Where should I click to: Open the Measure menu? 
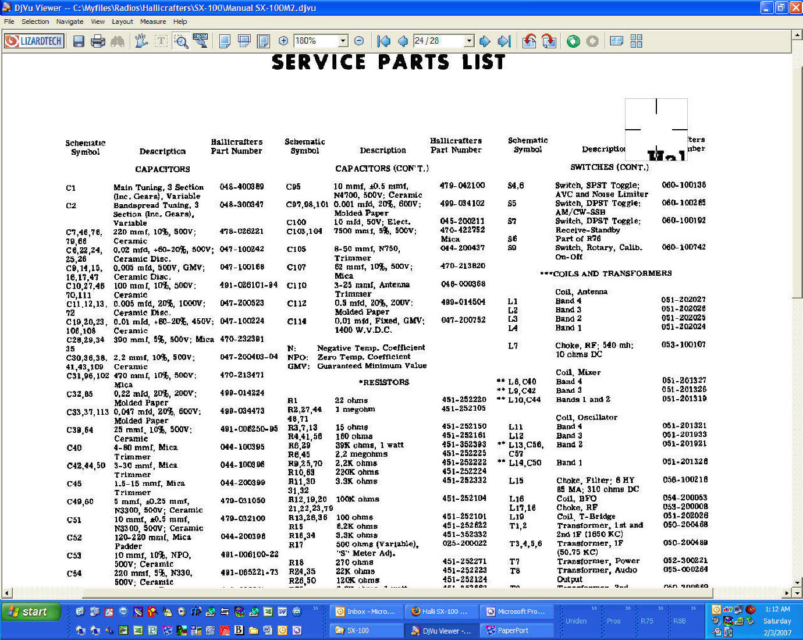(x=153, y=22)
